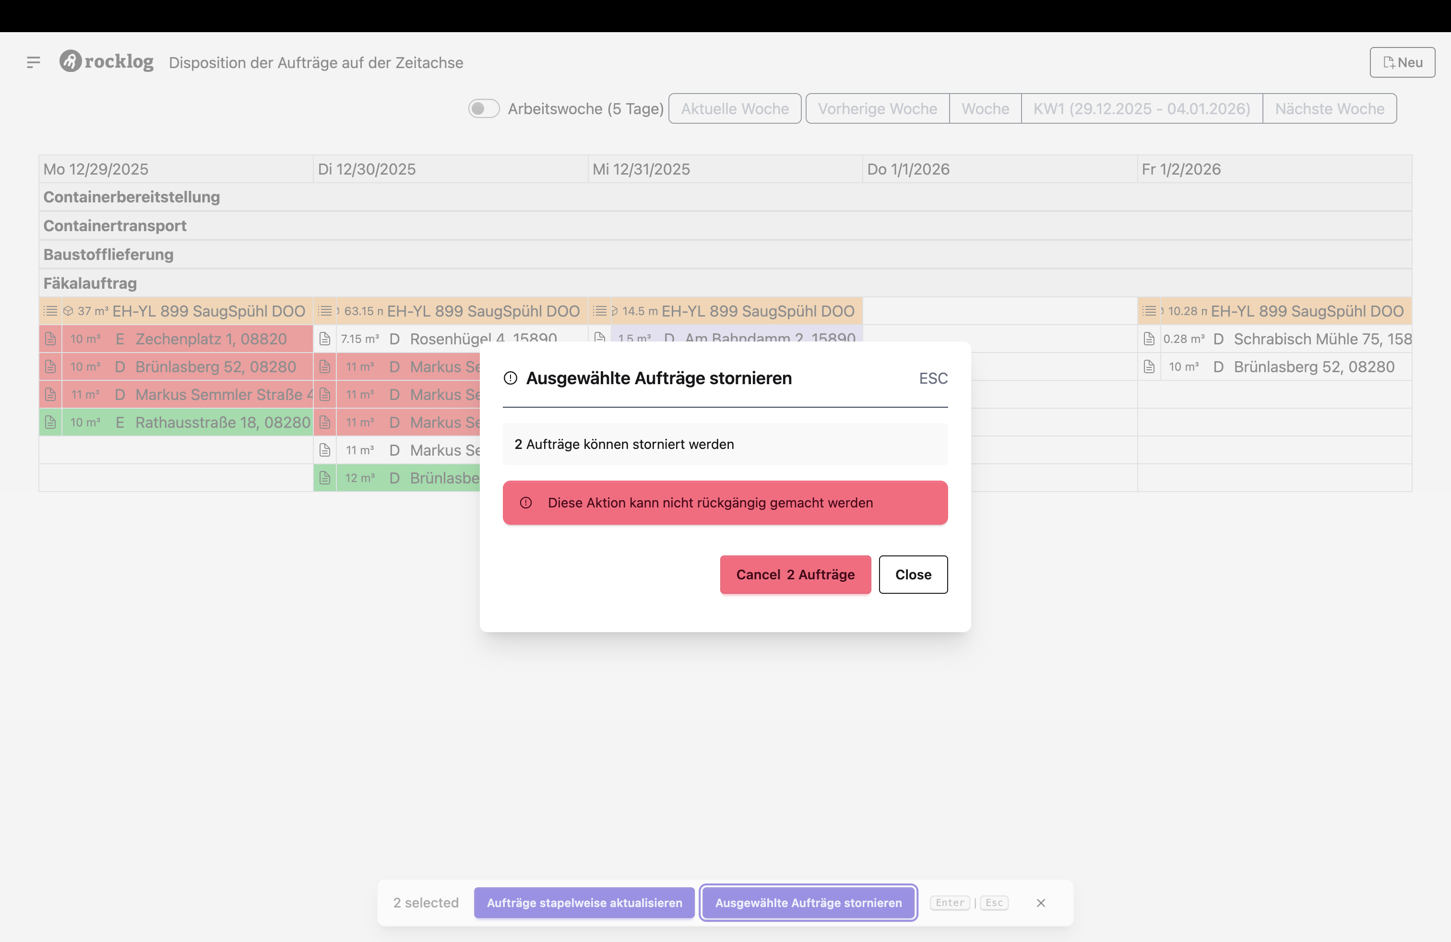The height and width of the screenshot is (942, 1451).
Task: Click list icon in Monday's EH-YL 899 header
Action: [50, 311]
